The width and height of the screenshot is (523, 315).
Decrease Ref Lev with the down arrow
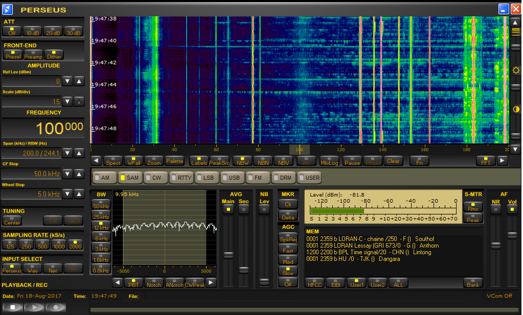point(67,81)
